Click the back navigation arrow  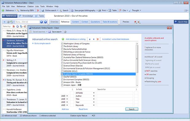[x=42, y=22]
